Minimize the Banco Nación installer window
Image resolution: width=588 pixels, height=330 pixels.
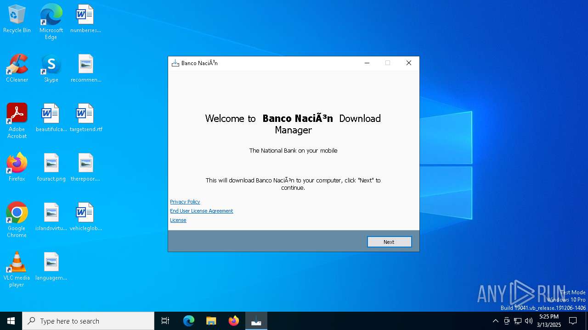[x=367, y=63]
